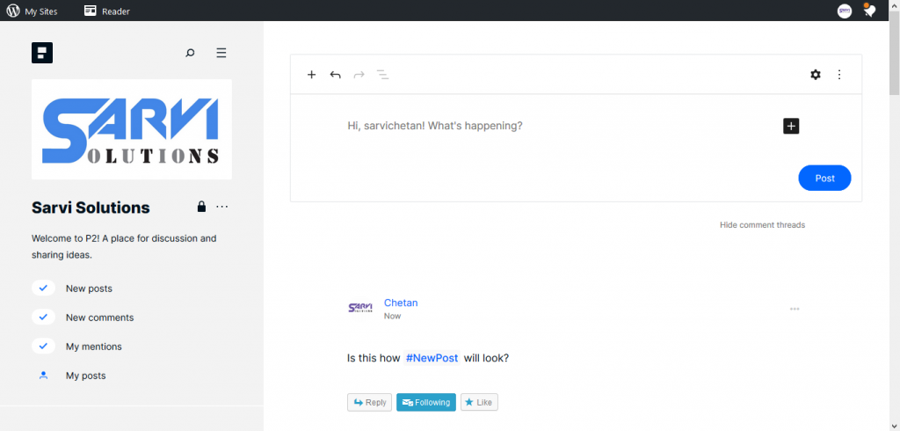The width and height of the screenshot is (900, 431).
Task: Click the Now post timestamp
Action: coord(393,316)
